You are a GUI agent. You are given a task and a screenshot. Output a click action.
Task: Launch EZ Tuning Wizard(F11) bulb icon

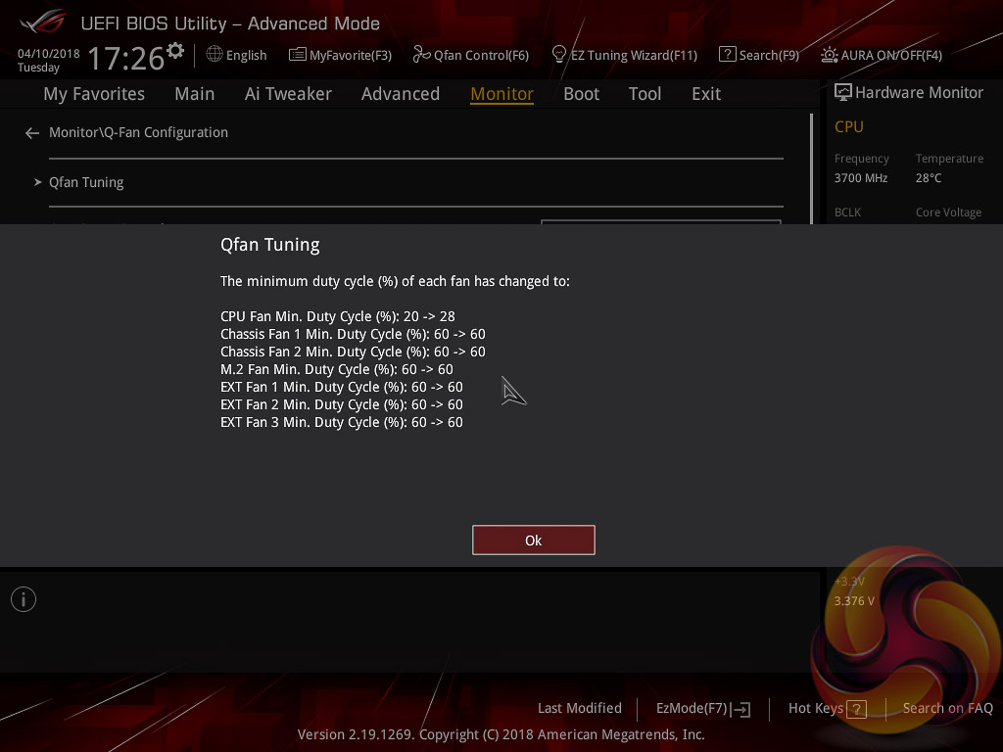pos(559,55)
